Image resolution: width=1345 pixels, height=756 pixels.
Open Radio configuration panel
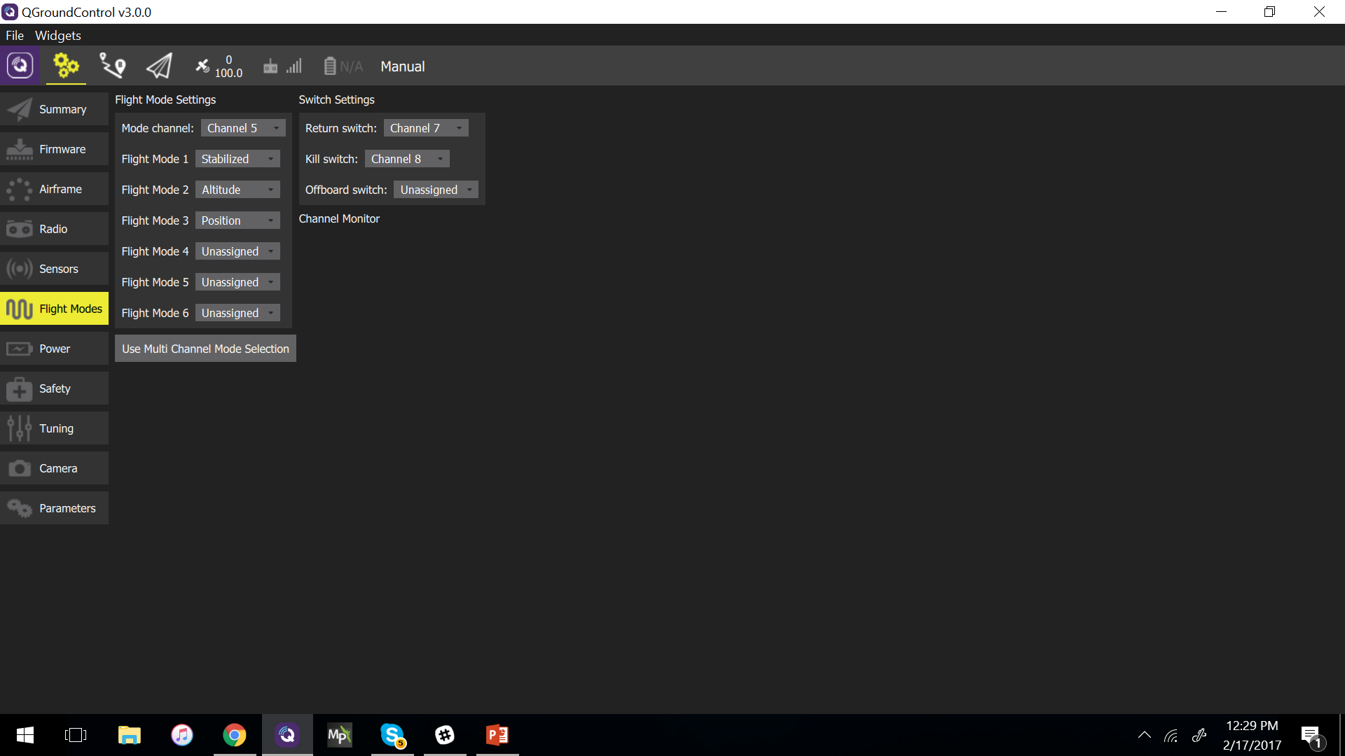53,229
